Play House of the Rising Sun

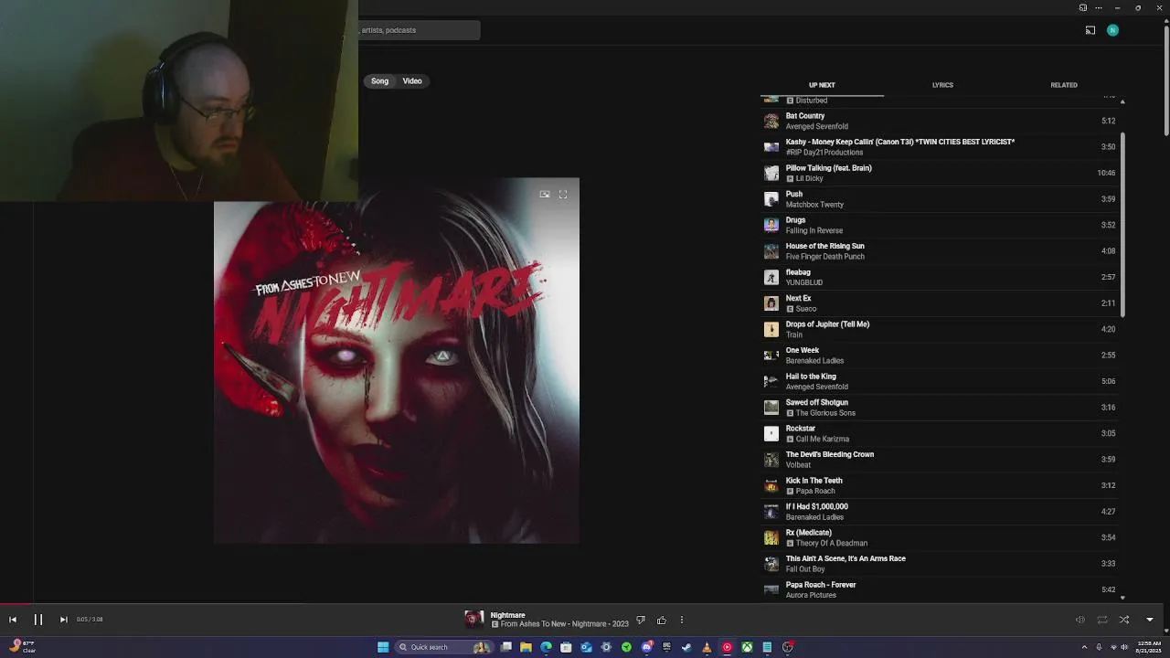[x=939, y=251]
